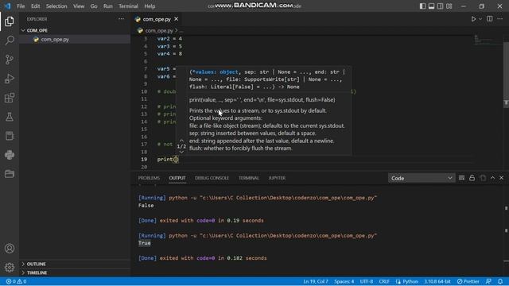Open the Selection menu
509x286 pixels.
[56, 6]
